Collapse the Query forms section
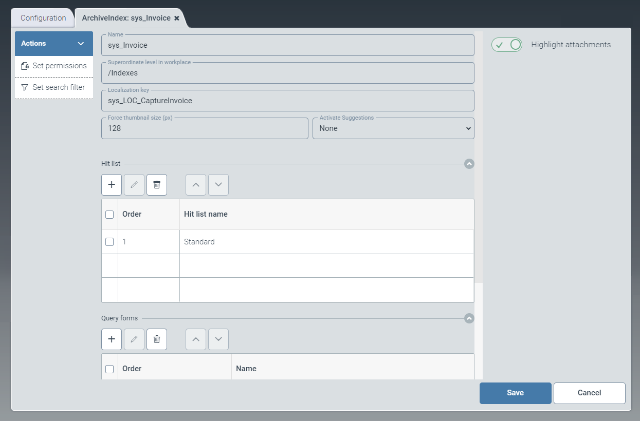Screen dimensions: 640x421 click(x=469, y=318)
